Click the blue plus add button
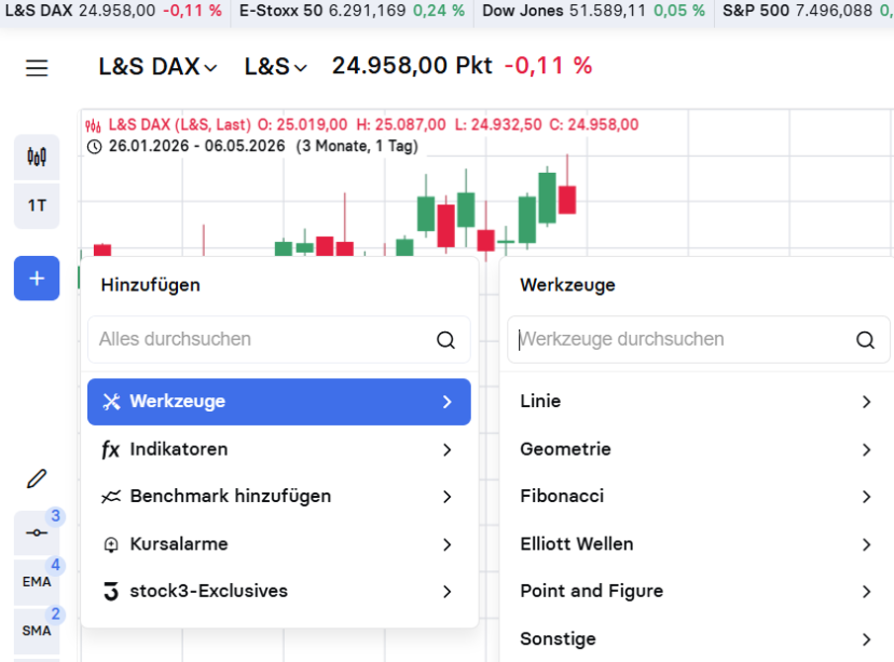This screenshot has width=894, height=662. (37, 278)
